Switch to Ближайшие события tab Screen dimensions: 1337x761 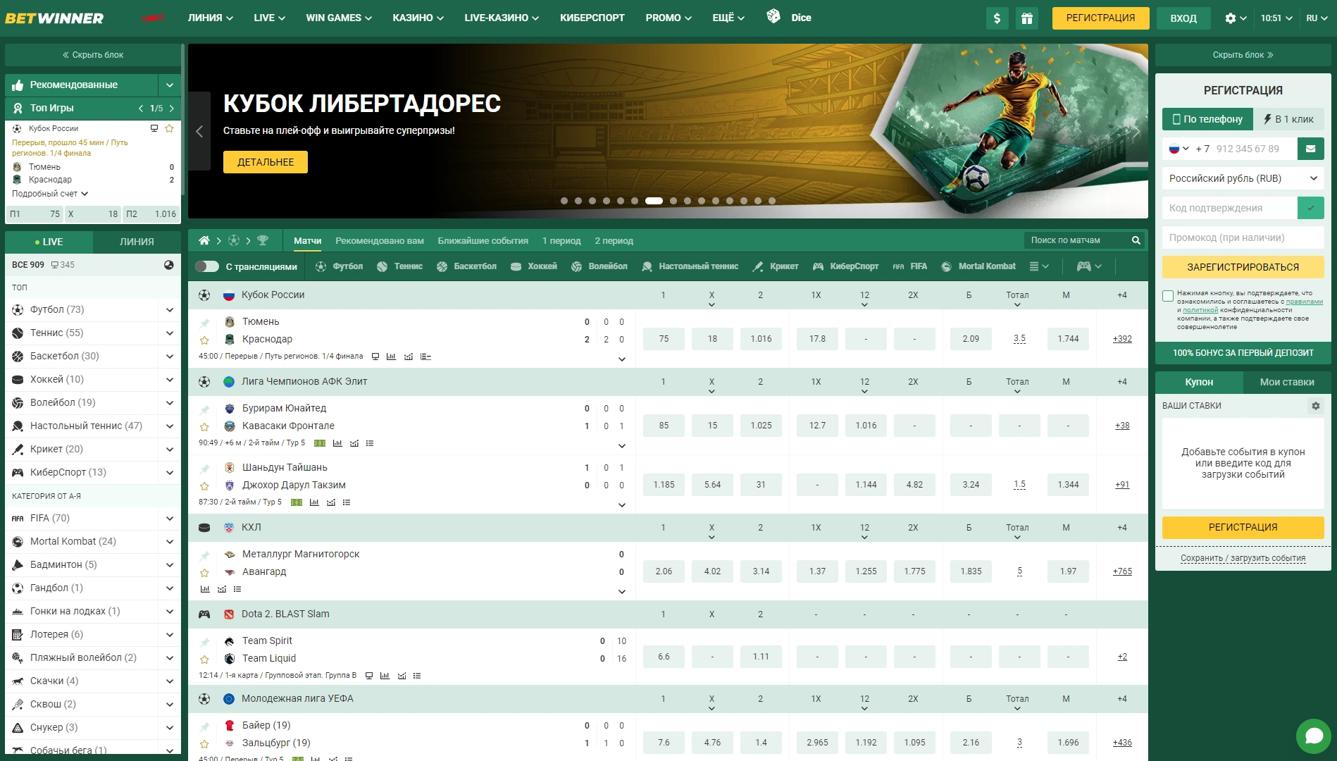pos(483,240)
